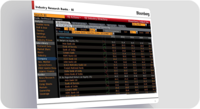Open Union Bank of India sparkline chart

pyautogui.click(x=106, y=74)
